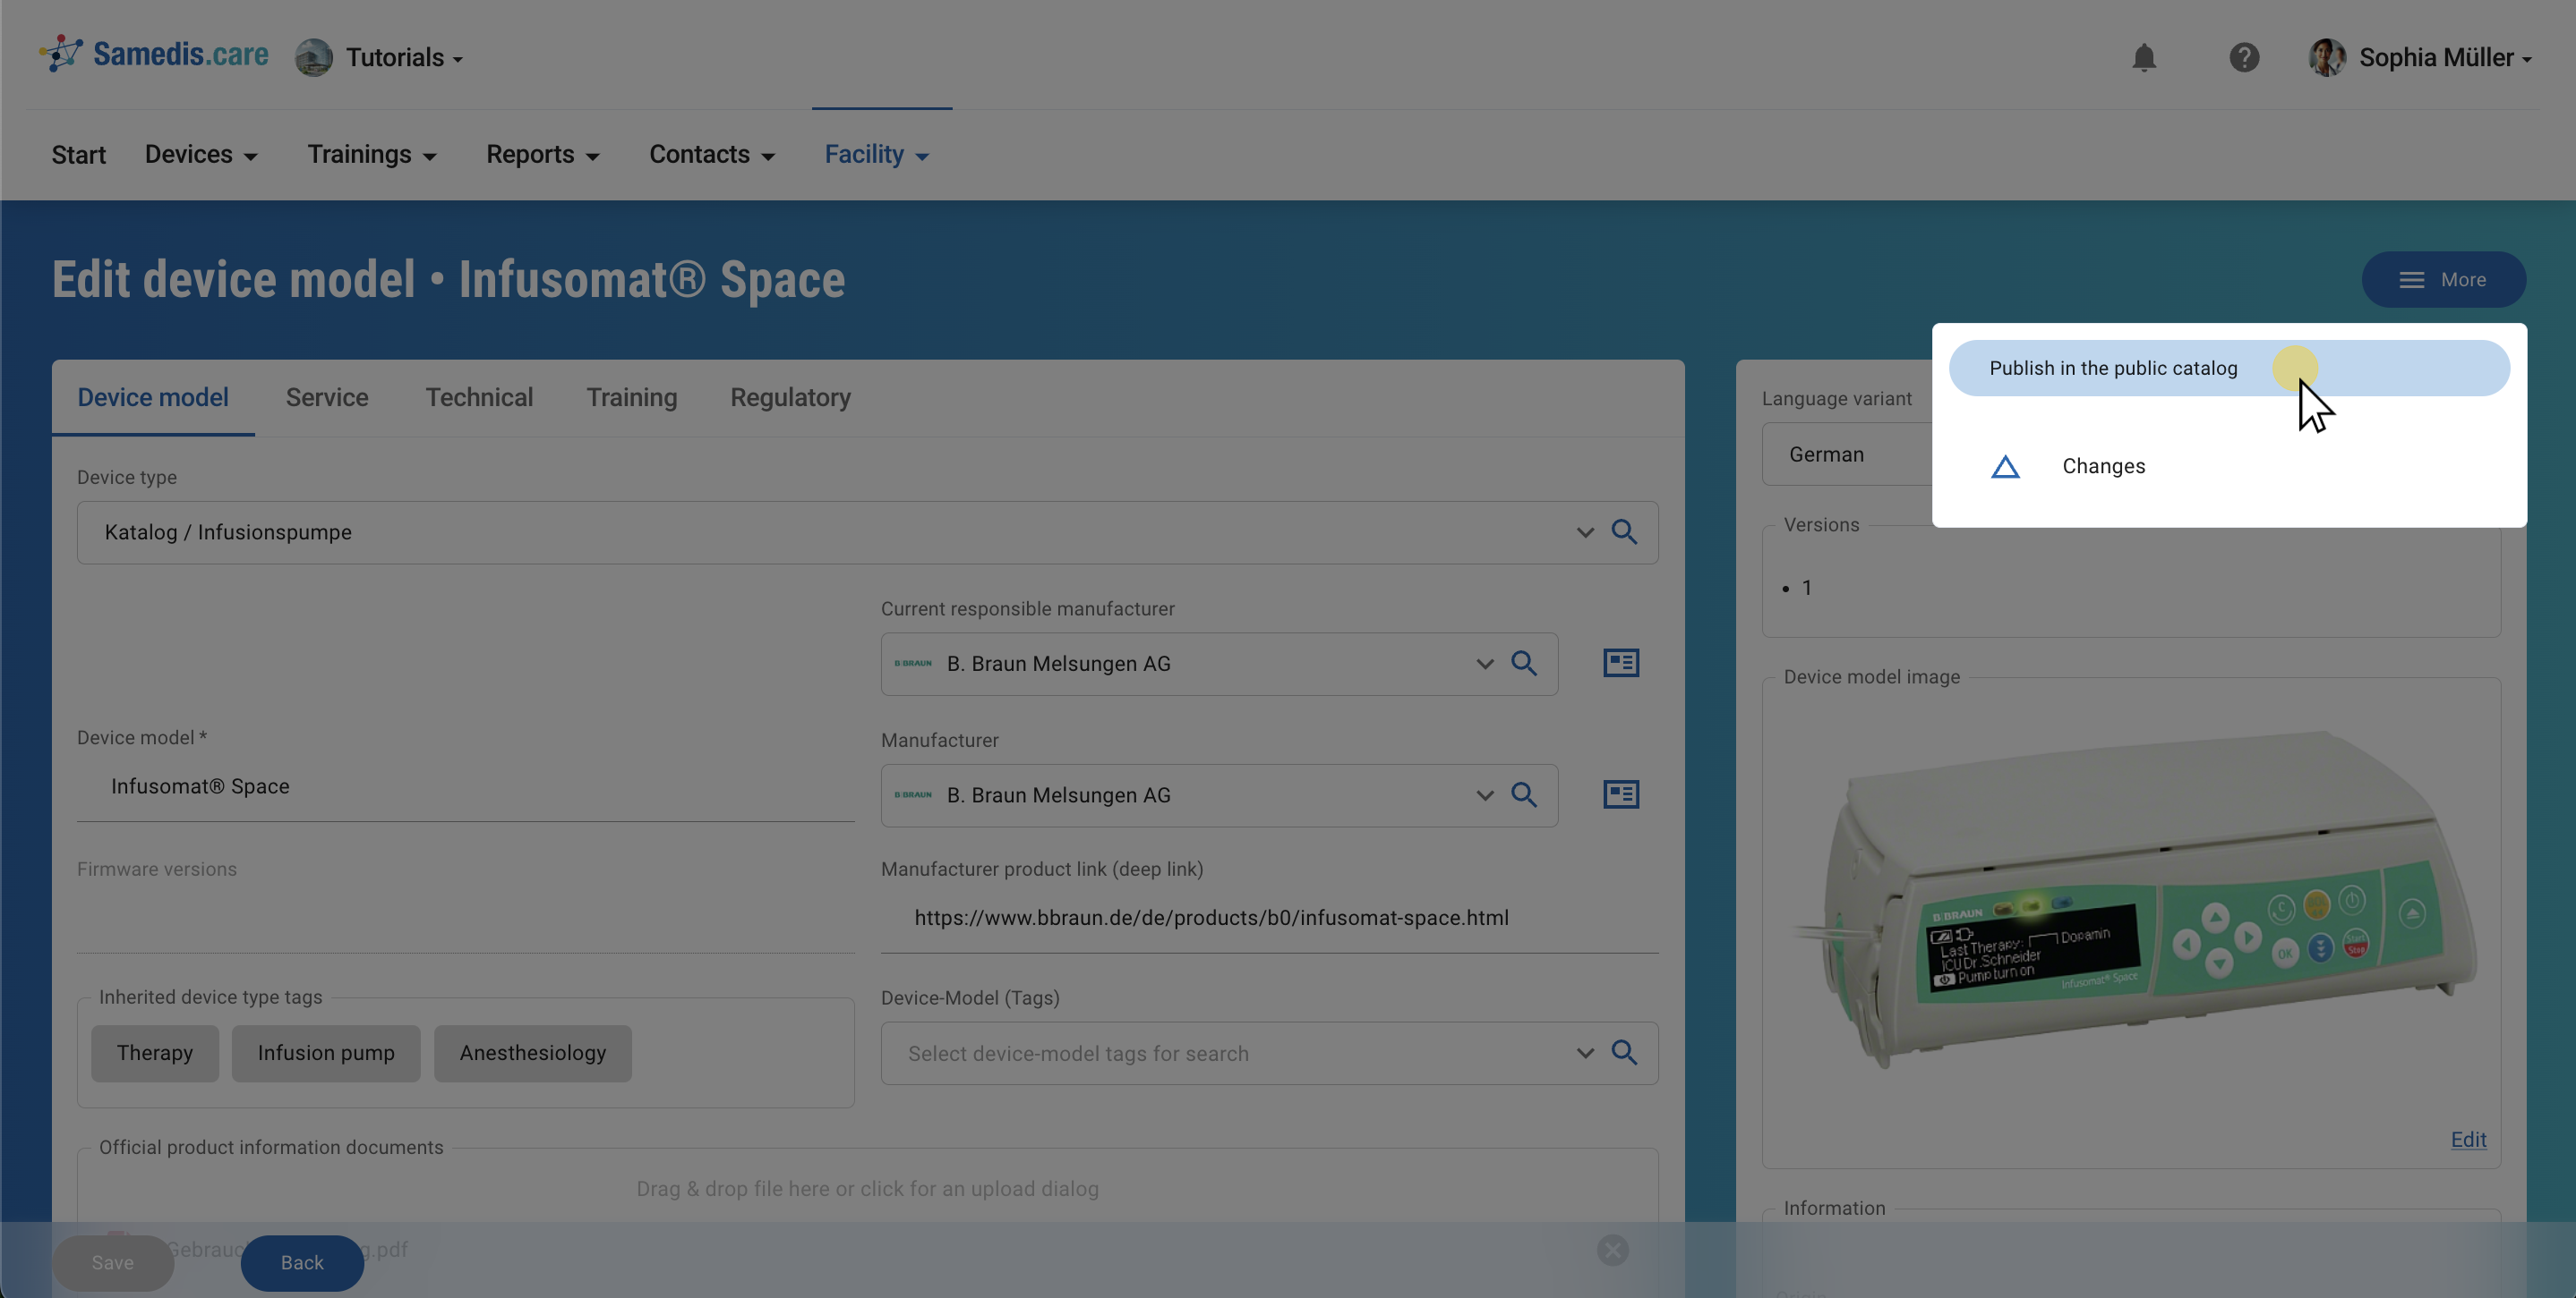2576x1298 pixels.
Task: Switch to the Regulatory tab
Action: click(x=790, y=398)
